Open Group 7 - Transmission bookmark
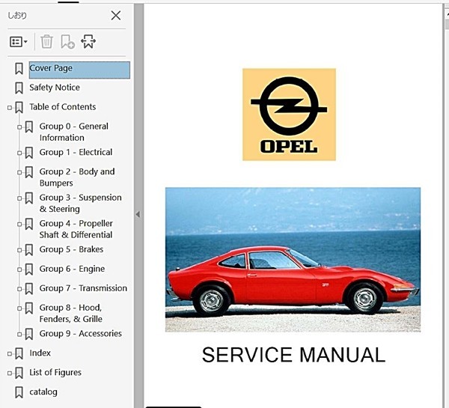The width and height of the screenshot is (449, 408). click(83, 288)
